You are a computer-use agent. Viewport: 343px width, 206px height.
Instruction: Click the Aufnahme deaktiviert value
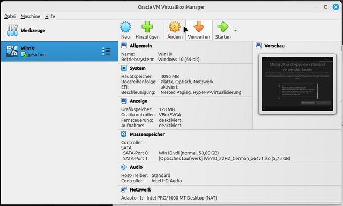[x=170, y=126]
